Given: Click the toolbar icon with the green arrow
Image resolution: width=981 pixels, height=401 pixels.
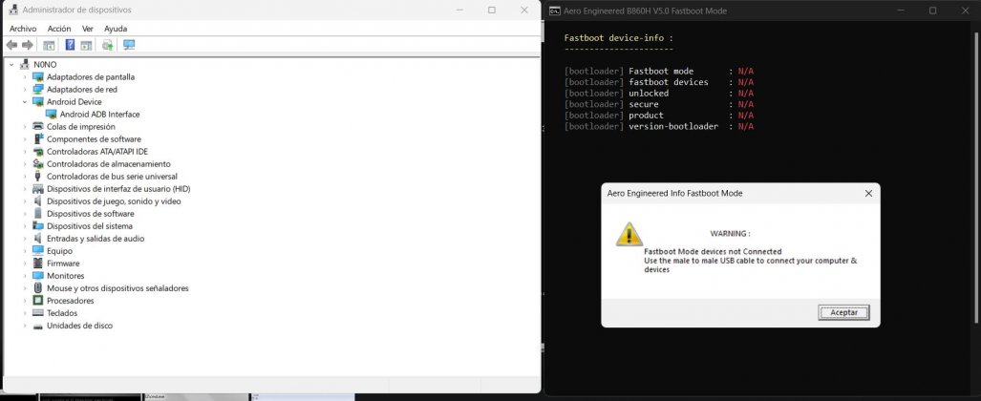Looking at the screenshot, I should click(108, 45).
